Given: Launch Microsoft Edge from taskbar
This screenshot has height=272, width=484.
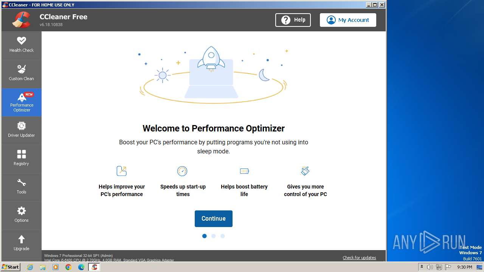Looking at the screenshot, I should 81,267.
